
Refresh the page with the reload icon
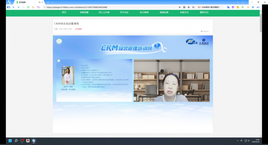pyautogui.click(x=28, y=7)
